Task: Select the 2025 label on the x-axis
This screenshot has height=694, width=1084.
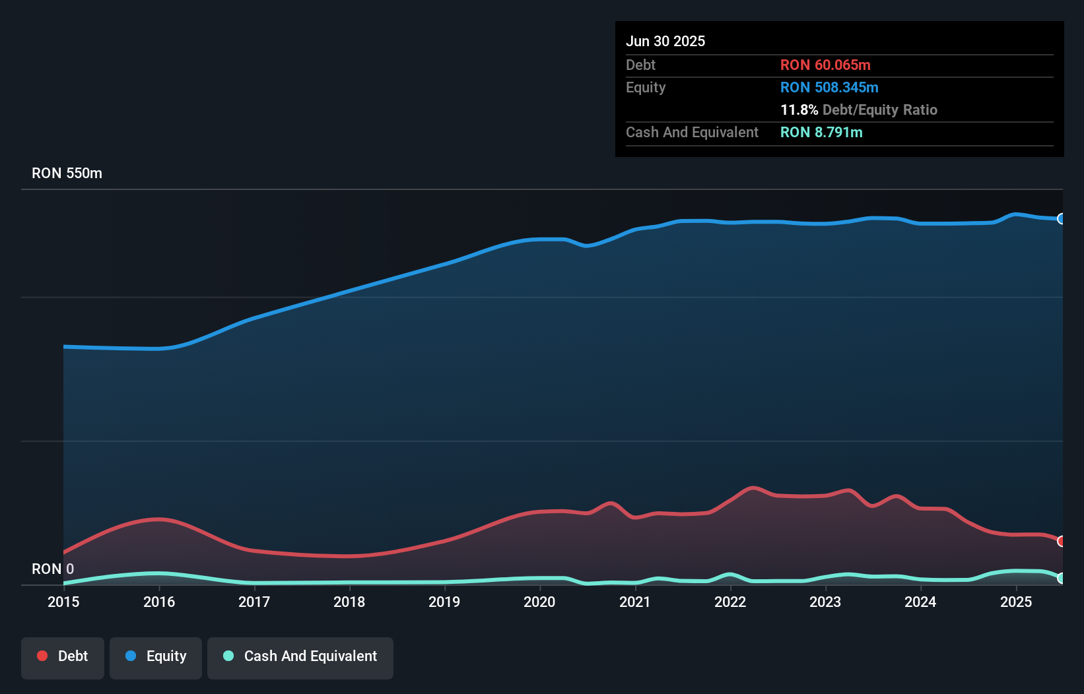Action: click(1016, 602)
